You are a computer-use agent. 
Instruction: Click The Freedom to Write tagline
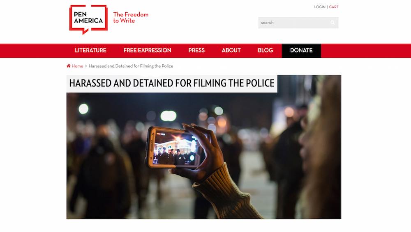pos(131,18)
